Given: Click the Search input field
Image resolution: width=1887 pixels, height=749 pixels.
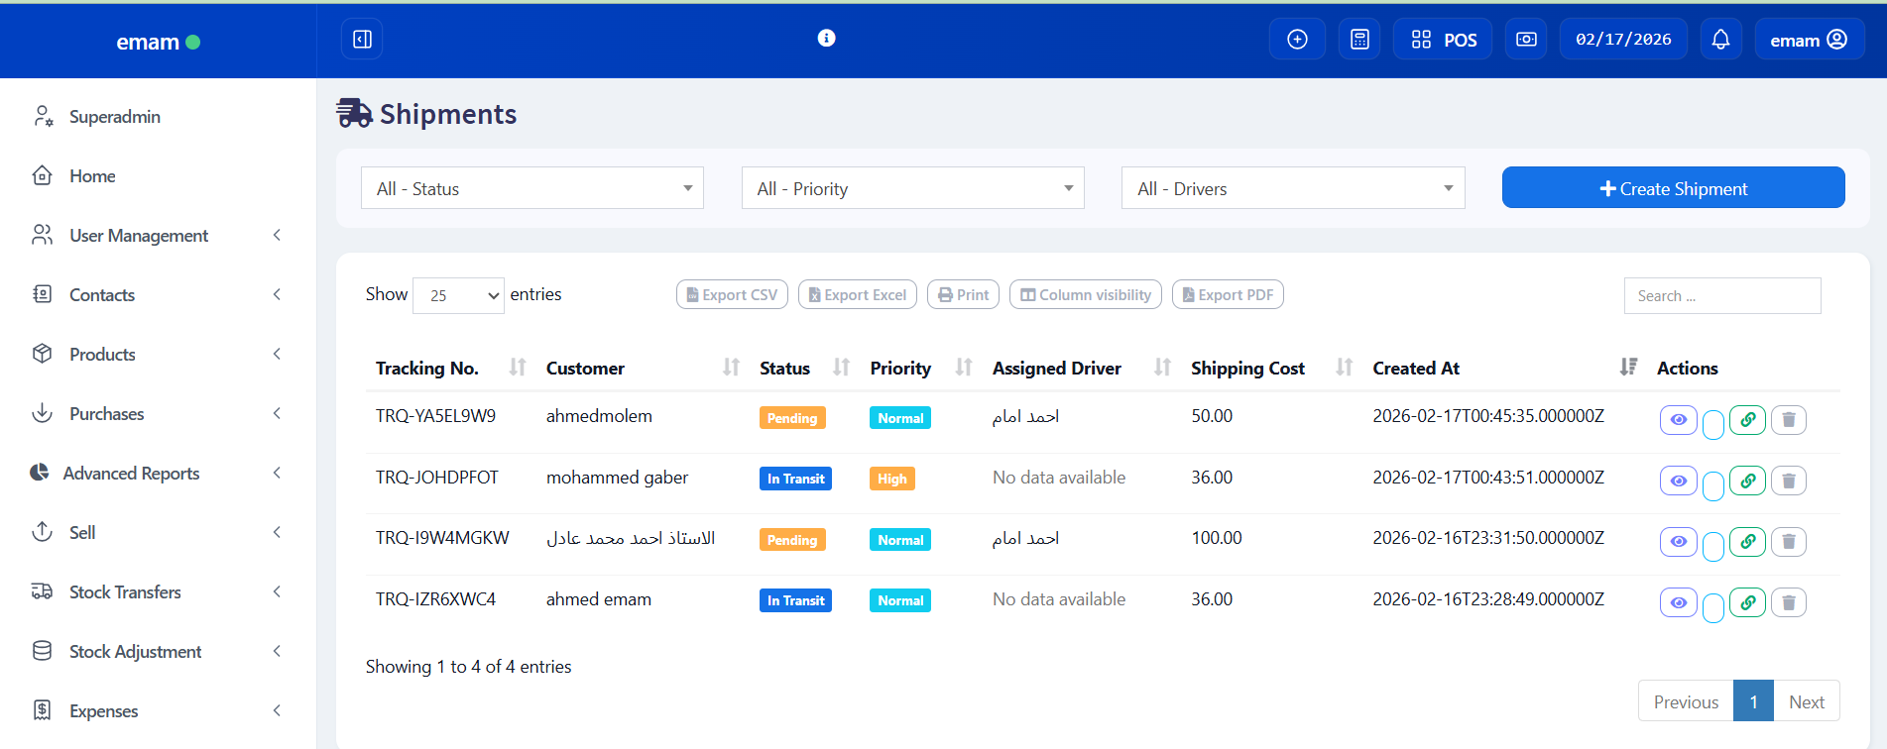Looking at the screenshot, I should [1721, 296].
